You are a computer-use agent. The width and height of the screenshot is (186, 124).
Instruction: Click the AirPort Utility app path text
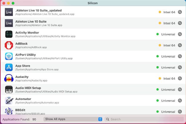coord(44,58)
